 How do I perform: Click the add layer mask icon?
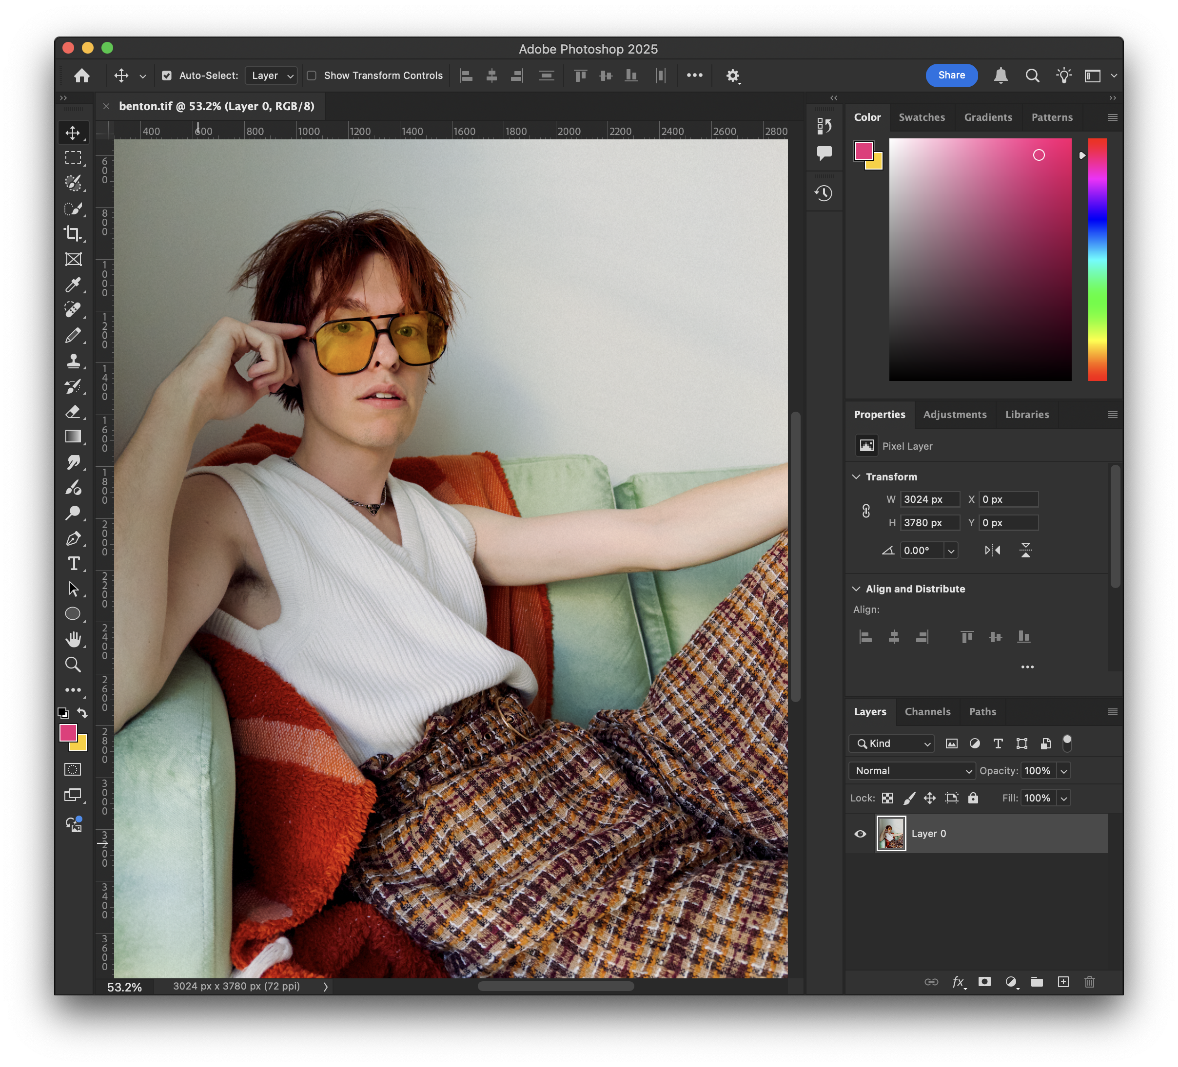pos(984,982)
